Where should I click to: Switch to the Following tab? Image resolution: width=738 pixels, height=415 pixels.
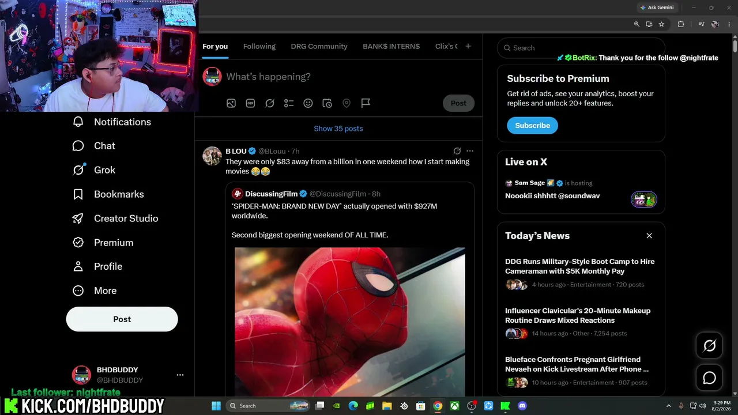259,46
